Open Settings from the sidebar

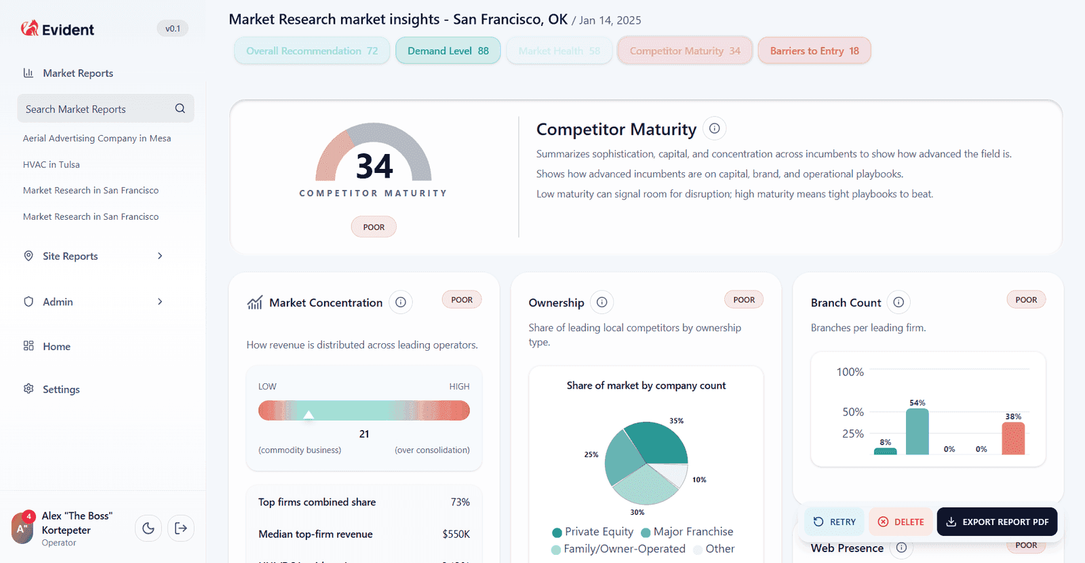(61, 389)
